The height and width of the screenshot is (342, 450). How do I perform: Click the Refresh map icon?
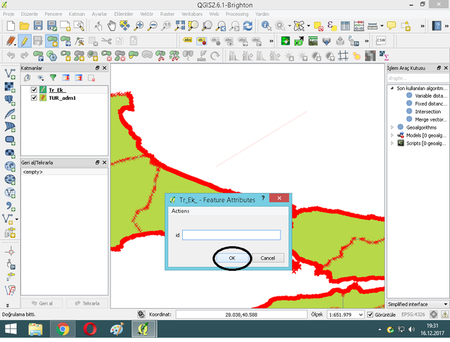click(247, 26)
